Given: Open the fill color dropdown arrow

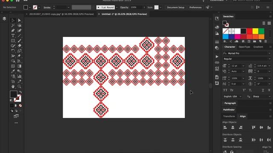Looking at the screenshot, I should (x=29, y=8).
